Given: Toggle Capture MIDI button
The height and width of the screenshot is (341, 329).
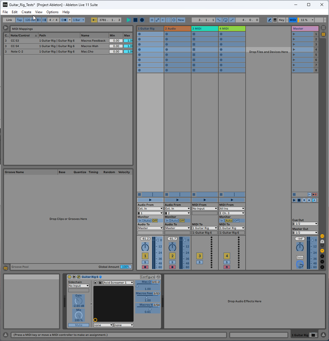Looking at the screenshot, I should (x=168, y=20).
